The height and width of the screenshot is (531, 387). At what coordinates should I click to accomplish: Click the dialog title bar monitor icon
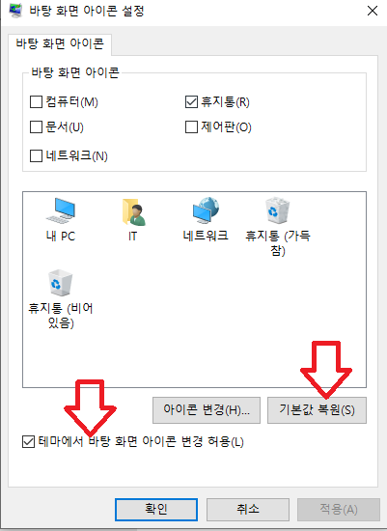click(x=15, y=11)
